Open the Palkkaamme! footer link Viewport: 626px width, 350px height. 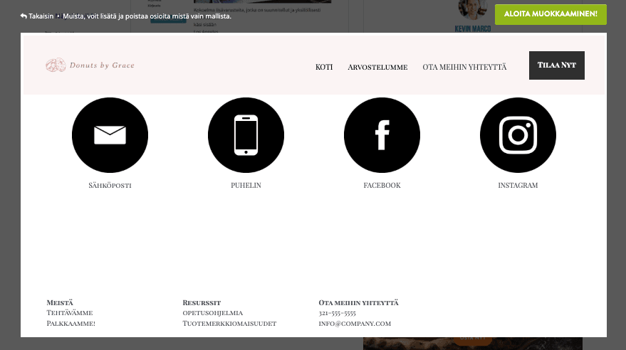pyautogui.click(x=71, y=323)
